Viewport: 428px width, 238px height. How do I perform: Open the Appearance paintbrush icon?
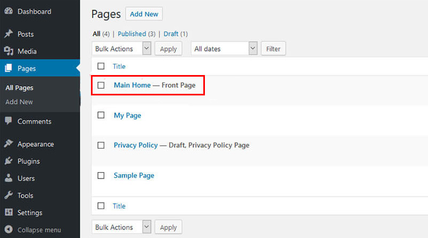(x=9, y=144)
